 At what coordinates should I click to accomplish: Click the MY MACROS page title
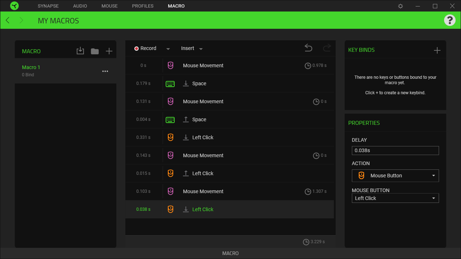(58, 21)
